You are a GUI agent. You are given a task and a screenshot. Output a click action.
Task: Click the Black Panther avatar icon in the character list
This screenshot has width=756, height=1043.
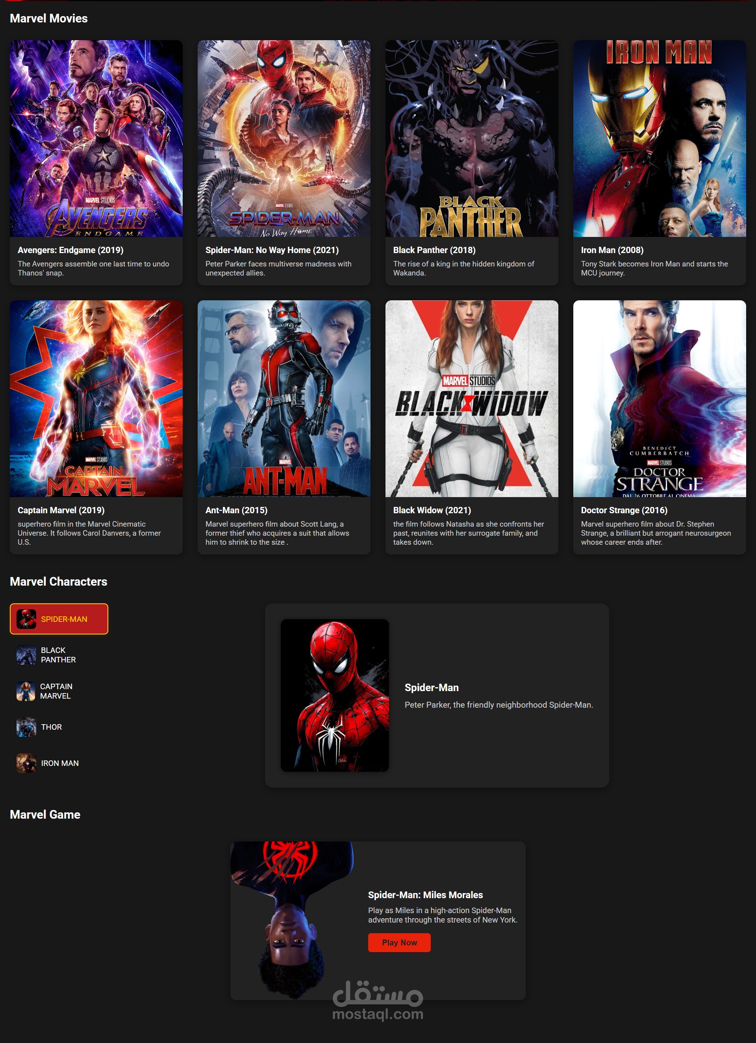coord(26,655)
